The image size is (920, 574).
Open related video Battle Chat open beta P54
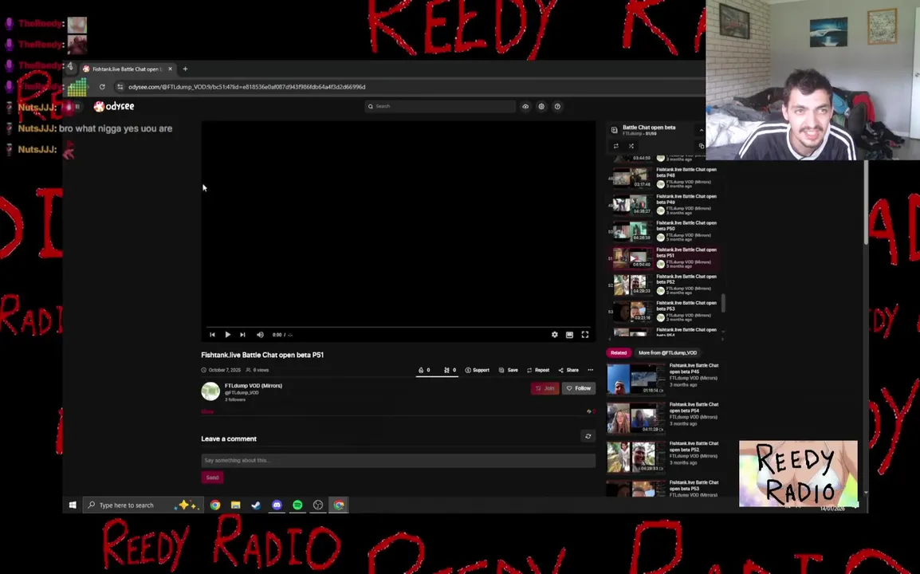[x=663, y=417]
